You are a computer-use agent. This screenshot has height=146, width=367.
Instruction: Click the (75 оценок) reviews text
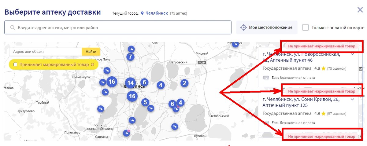pyautogui.click(x=337, y=68)
